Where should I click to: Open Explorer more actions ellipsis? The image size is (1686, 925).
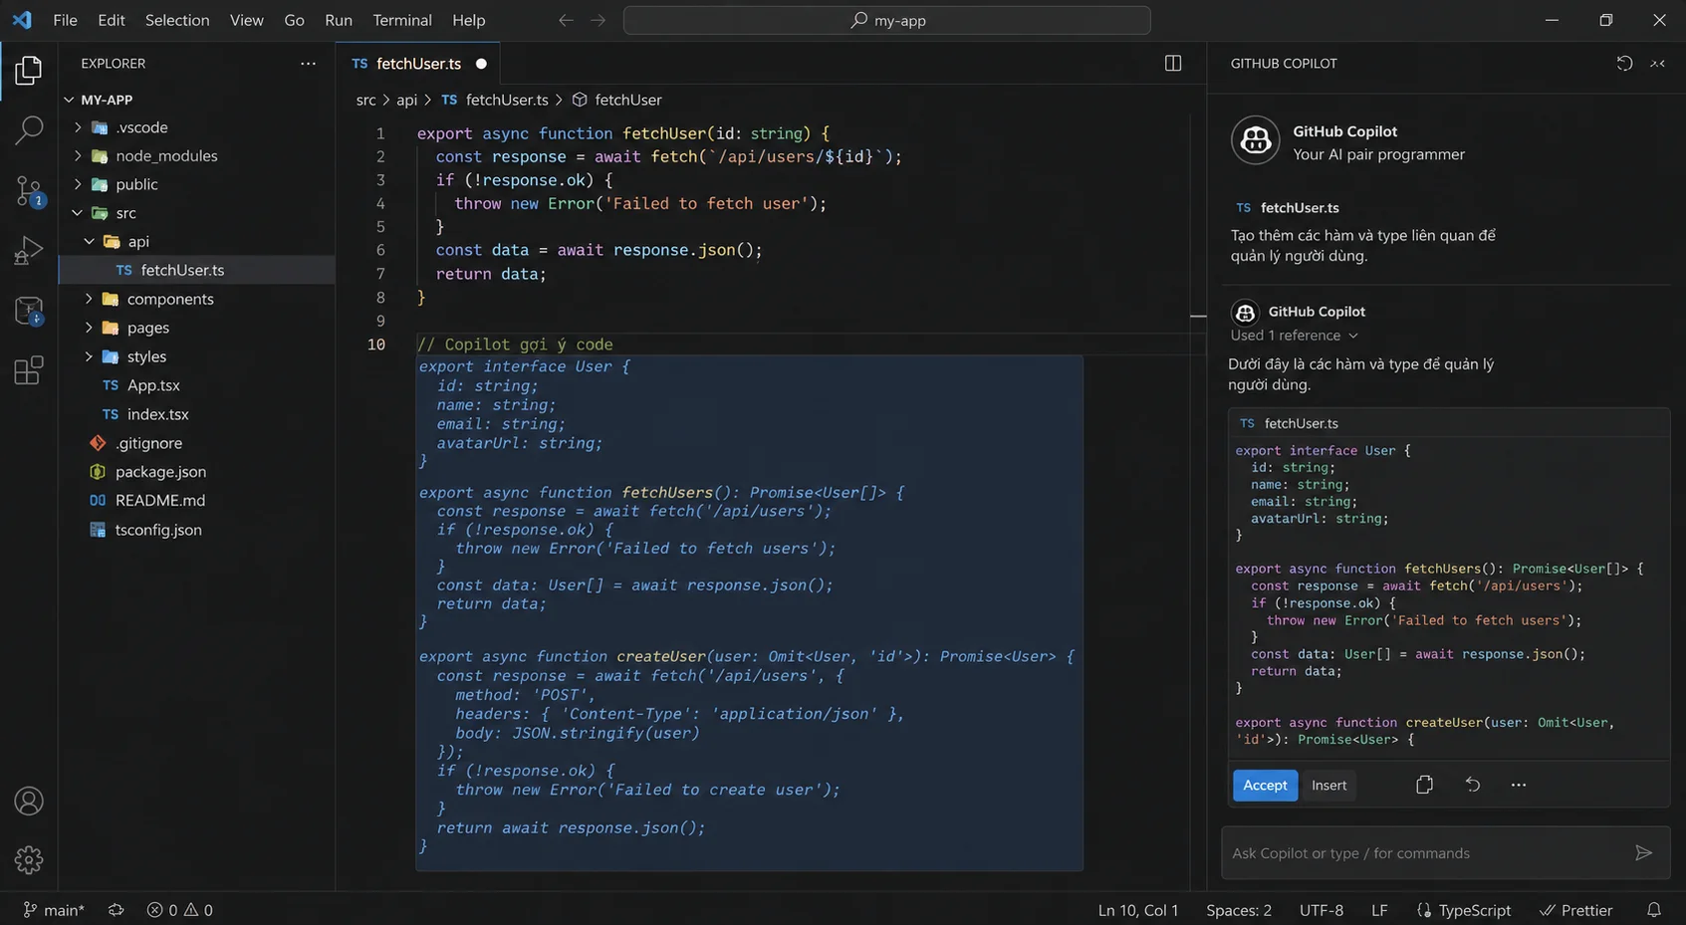click(308, 63)
